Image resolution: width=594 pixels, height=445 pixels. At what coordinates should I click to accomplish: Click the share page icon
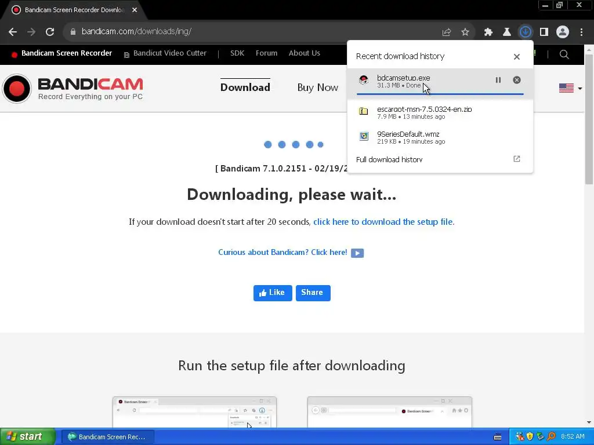[447, 32]
